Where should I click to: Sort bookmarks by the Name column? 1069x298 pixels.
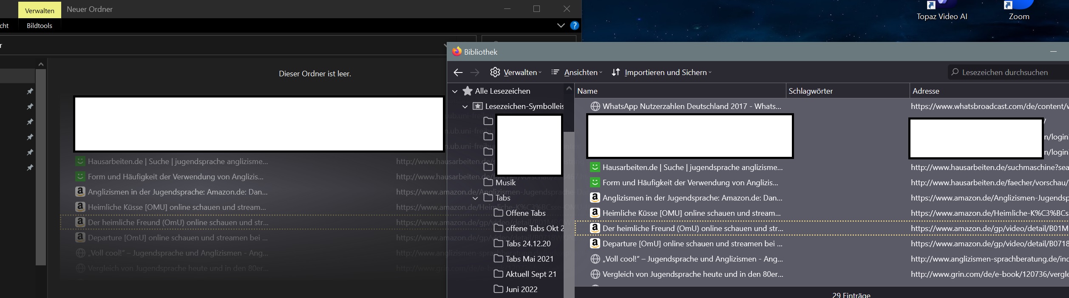[x=680, y=91]
